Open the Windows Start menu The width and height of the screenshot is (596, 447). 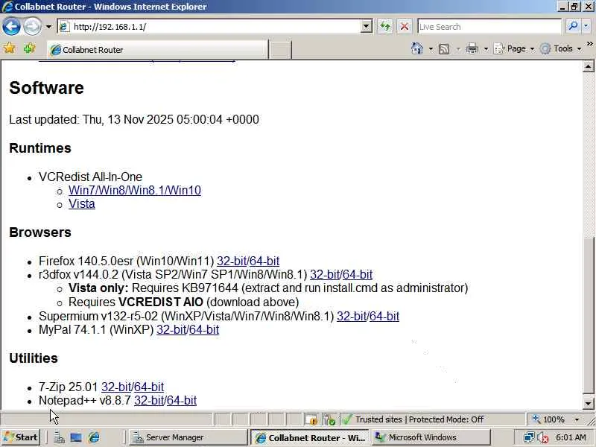tap(21, 437)
